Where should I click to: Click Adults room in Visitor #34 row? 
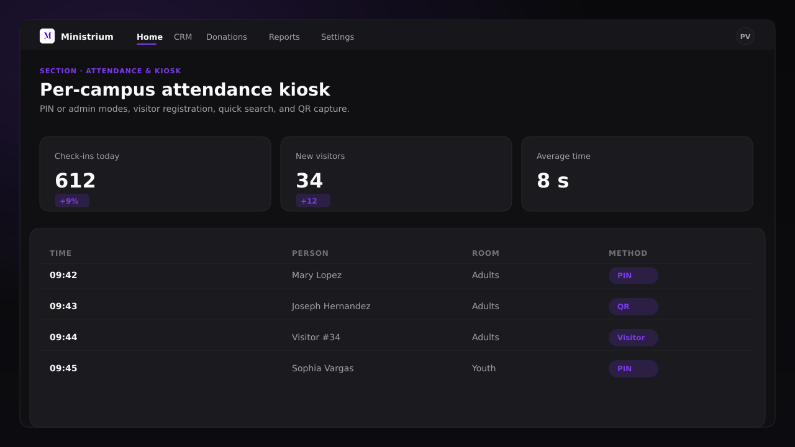pos(486,337)
